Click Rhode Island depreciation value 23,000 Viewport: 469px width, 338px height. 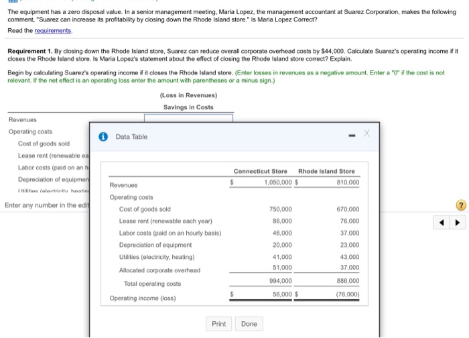click(350, 245)
